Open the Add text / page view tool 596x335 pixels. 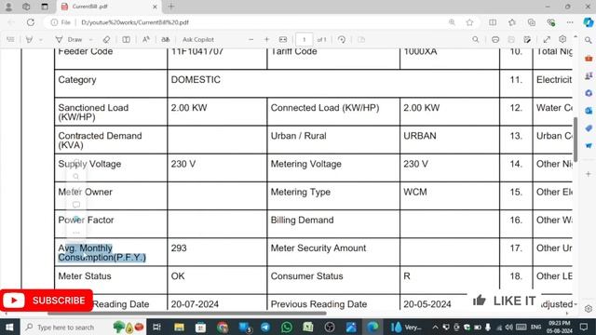tap(126, 39)
